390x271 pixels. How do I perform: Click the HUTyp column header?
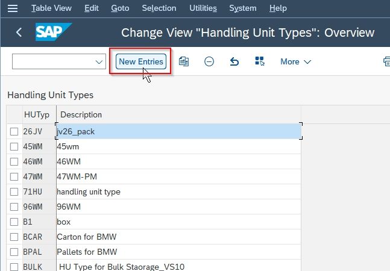pos(39,114)
